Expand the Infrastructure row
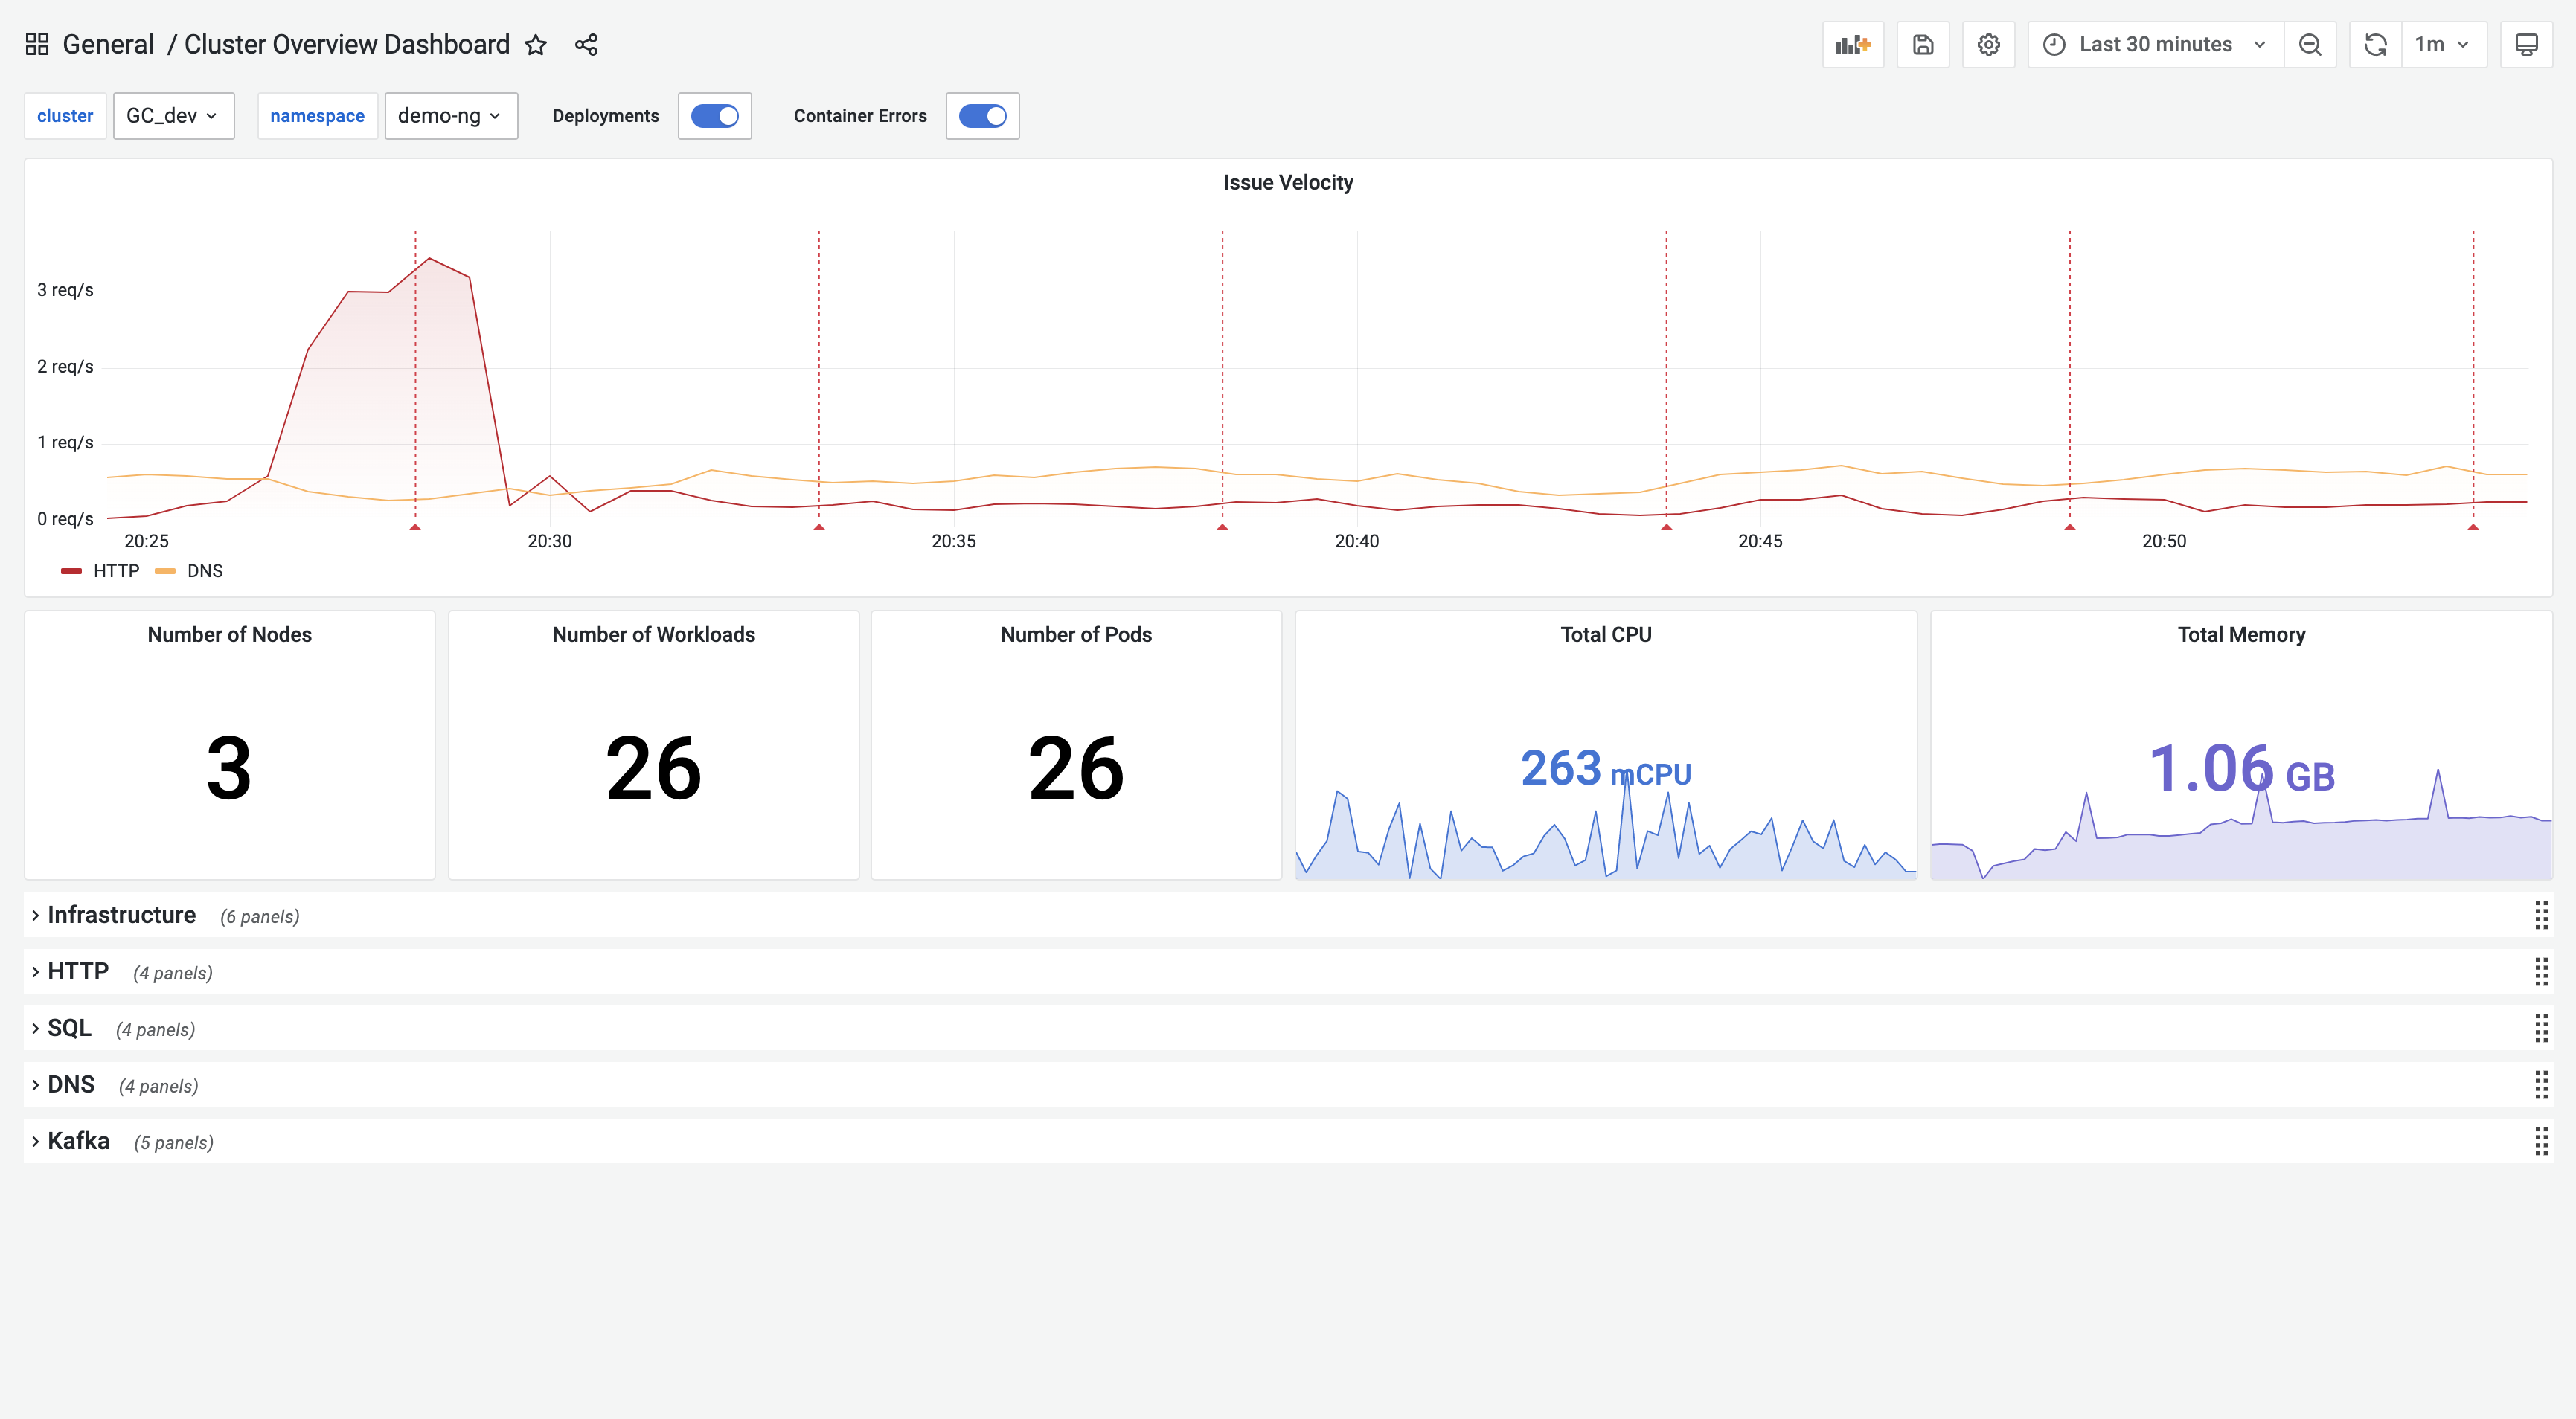Viewport: 2576px width, 1419px height. coord(121,916)
